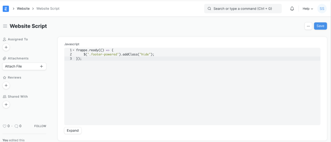Open the SS user avatar menu
The width and height of the screenshot is (331, 142).
(322, 9)
